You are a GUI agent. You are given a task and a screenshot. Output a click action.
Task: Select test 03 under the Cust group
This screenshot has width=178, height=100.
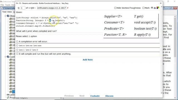point(12,69)
